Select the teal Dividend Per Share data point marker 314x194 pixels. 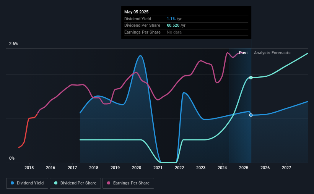[x=251, y=78]
